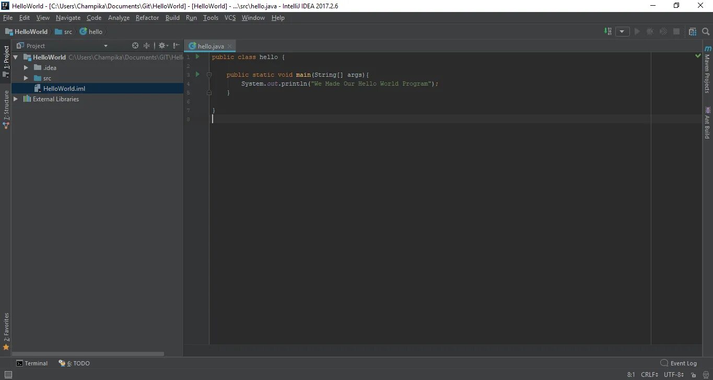Open the Navigate menu
Viewport: 713px width, 380px height.
pyautogui.click(x=68, y=18)
